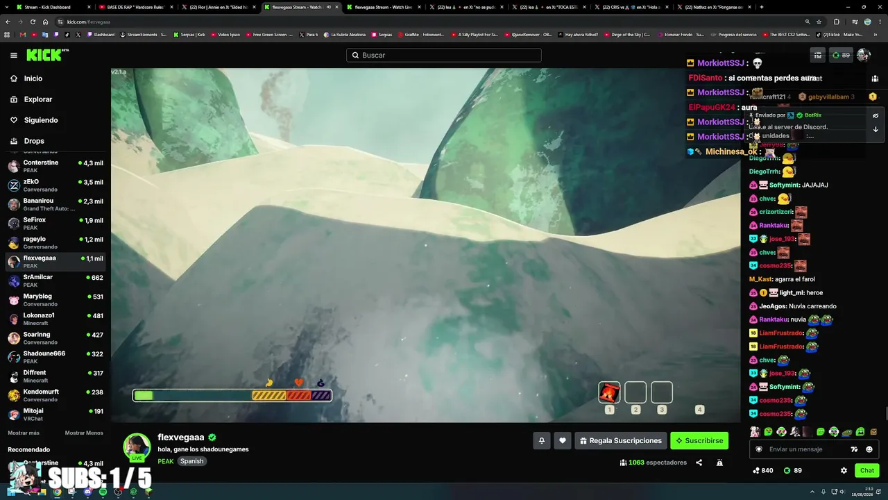This screenshot has height=500, width=888.
Task: Open the chat identity shield icon
Action: tap(759, 449)
